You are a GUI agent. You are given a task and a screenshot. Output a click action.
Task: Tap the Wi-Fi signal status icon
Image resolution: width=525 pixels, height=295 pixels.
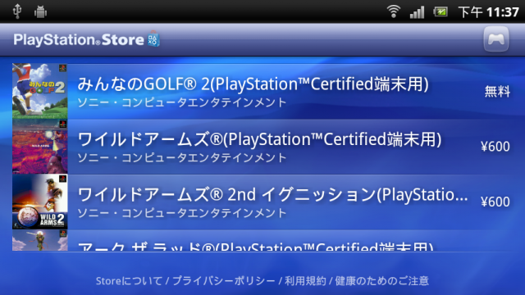point(394,11)
